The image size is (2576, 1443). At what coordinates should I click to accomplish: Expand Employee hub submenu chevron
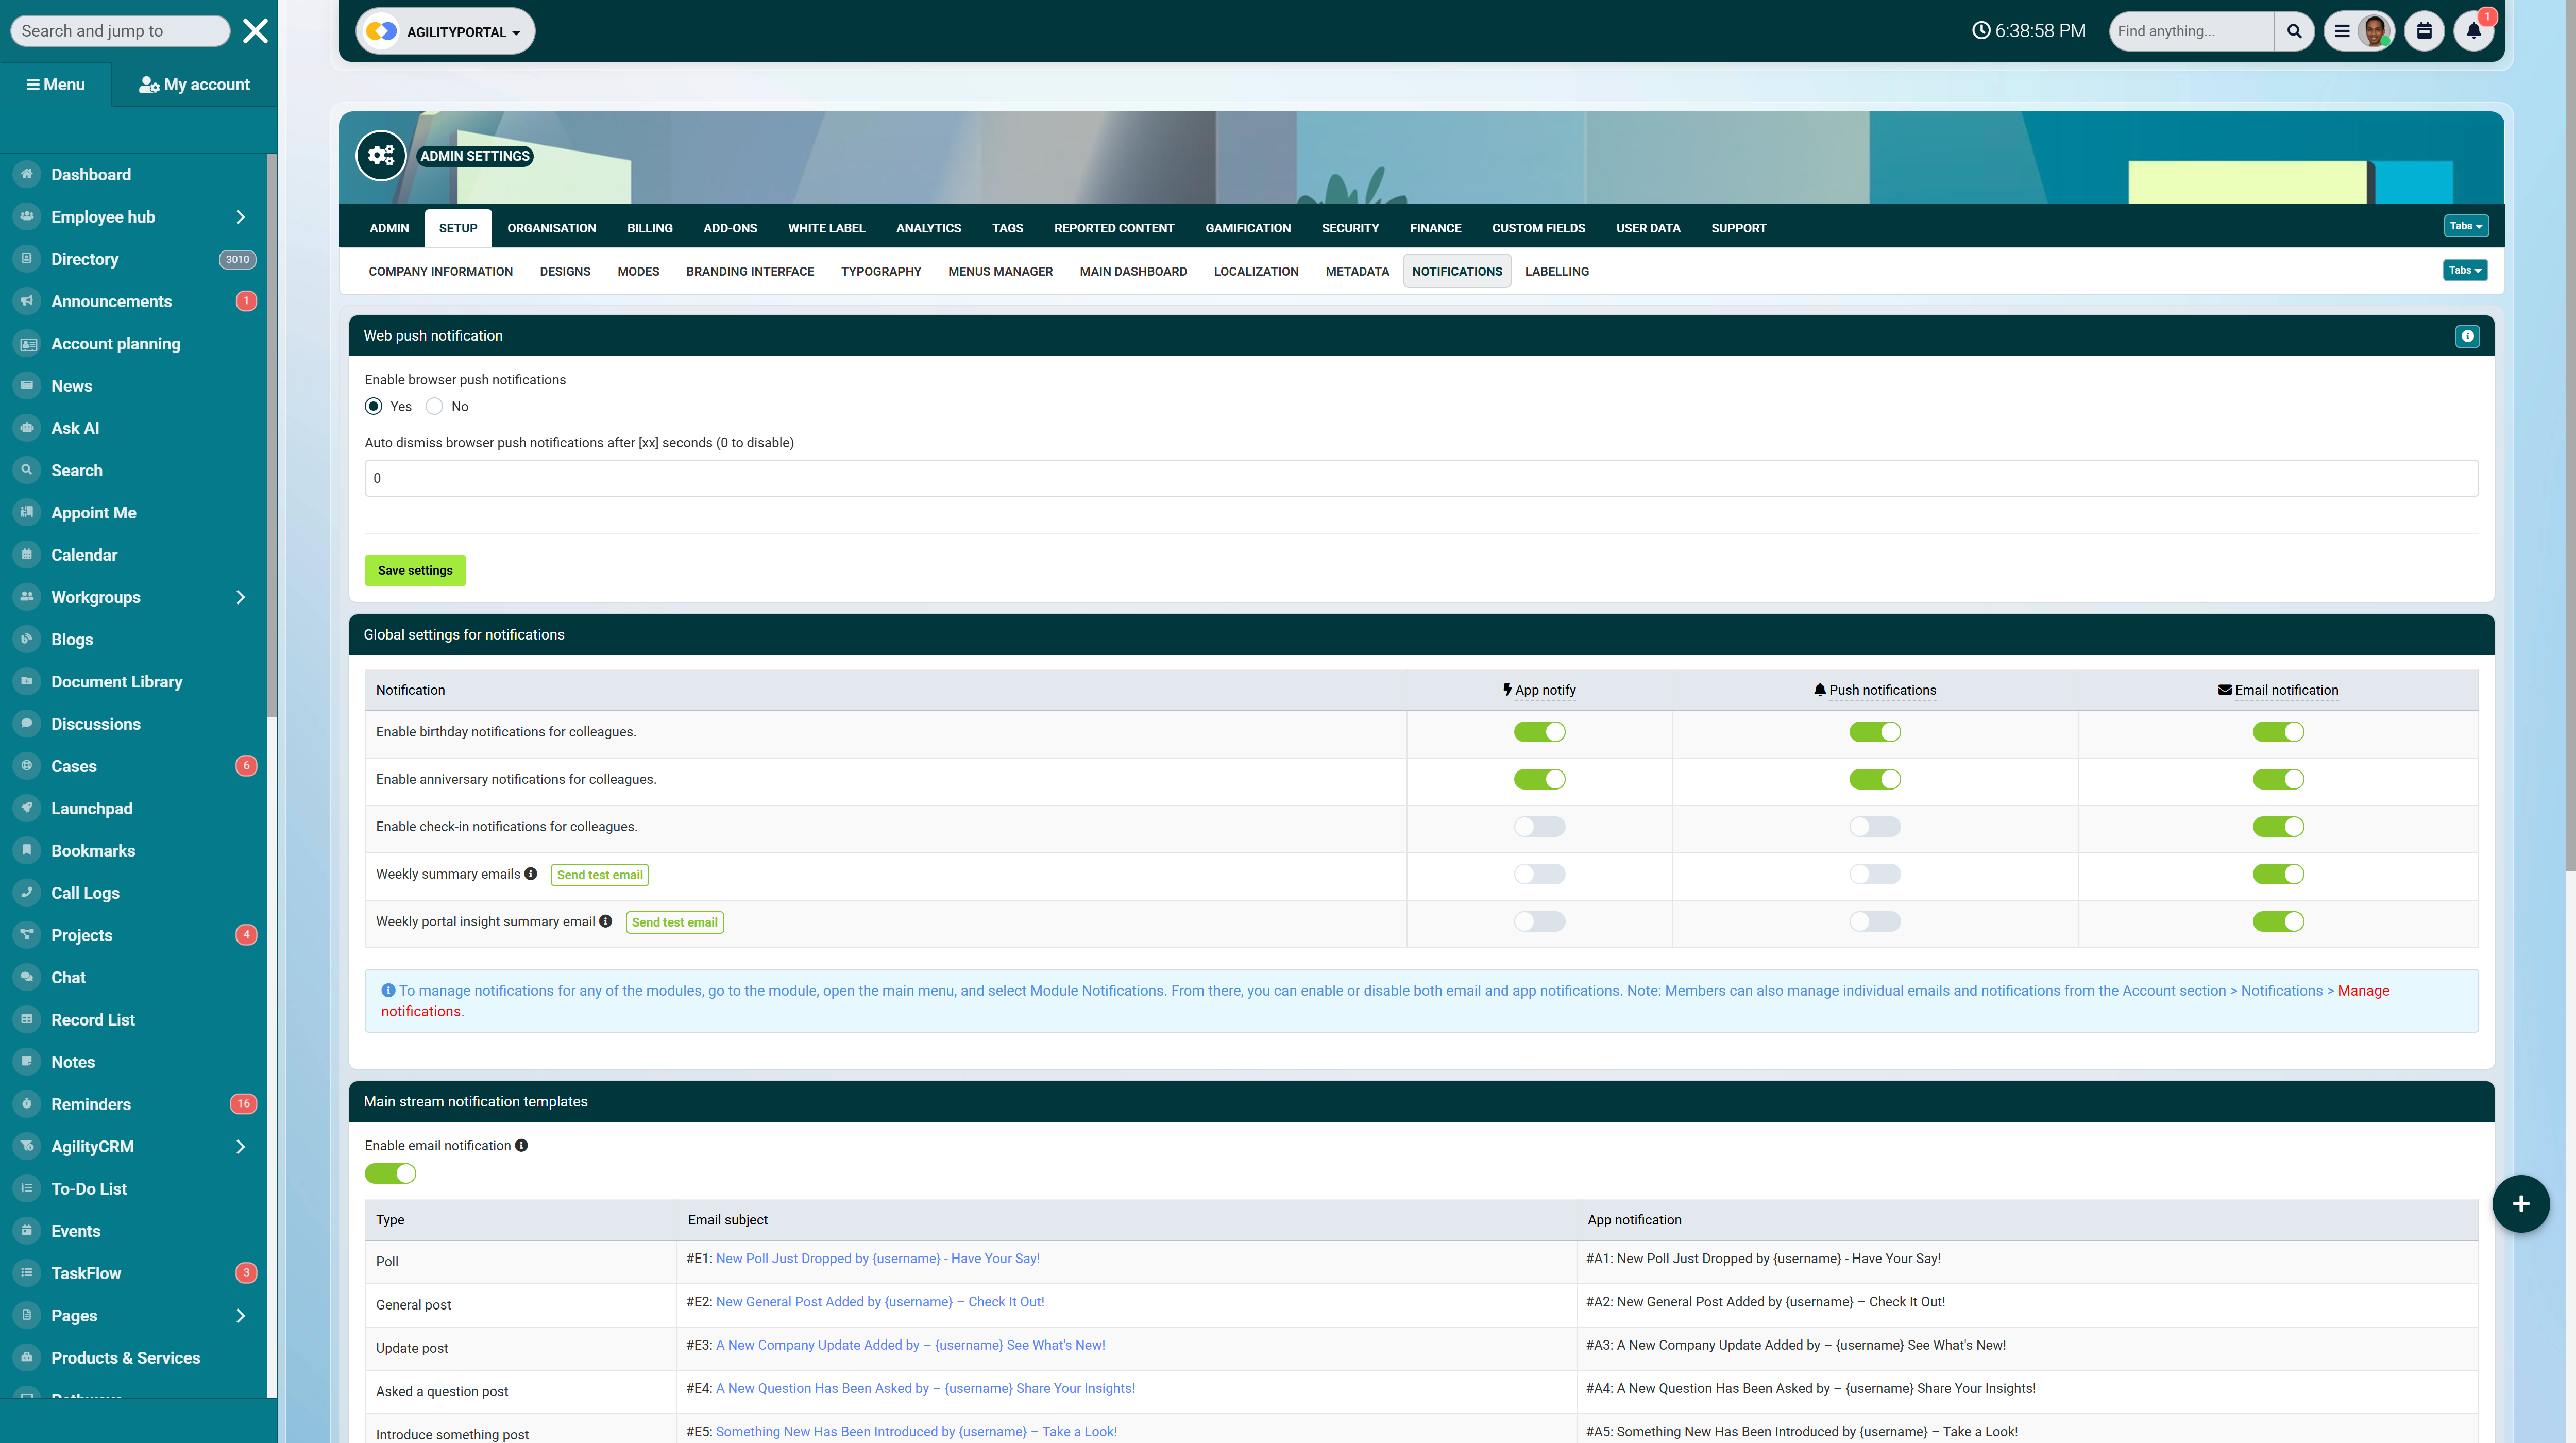pos(240,217)
